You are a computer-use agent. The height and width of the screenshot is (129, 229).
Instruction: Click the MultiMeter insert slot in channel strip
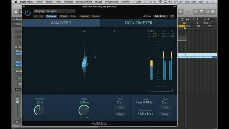point(19,54)
